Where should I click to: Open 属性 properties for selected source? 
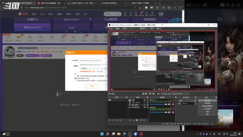coord(145,94)
